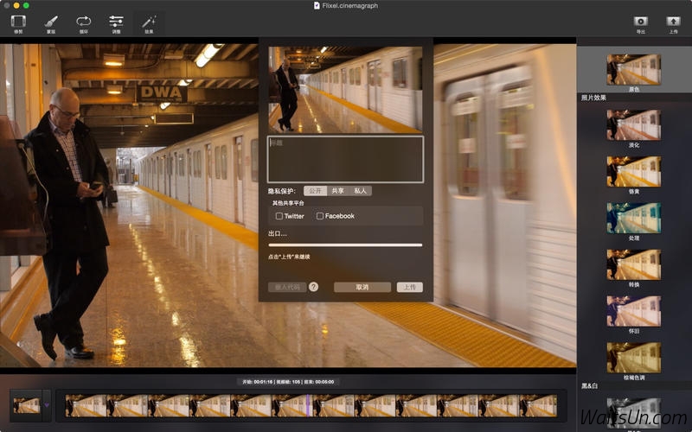Click the greyed-out 嵌入代码 embed code button

(287, 287)
